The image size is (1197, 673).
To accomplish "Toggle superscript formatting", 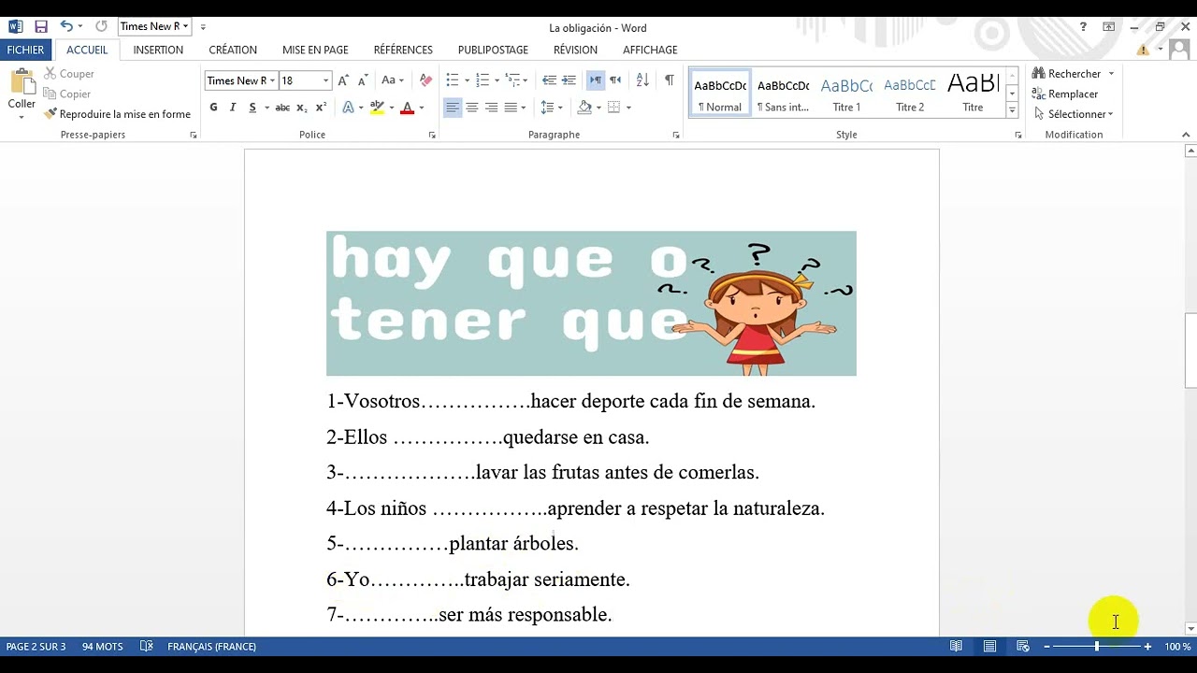I will pos(321,107).
